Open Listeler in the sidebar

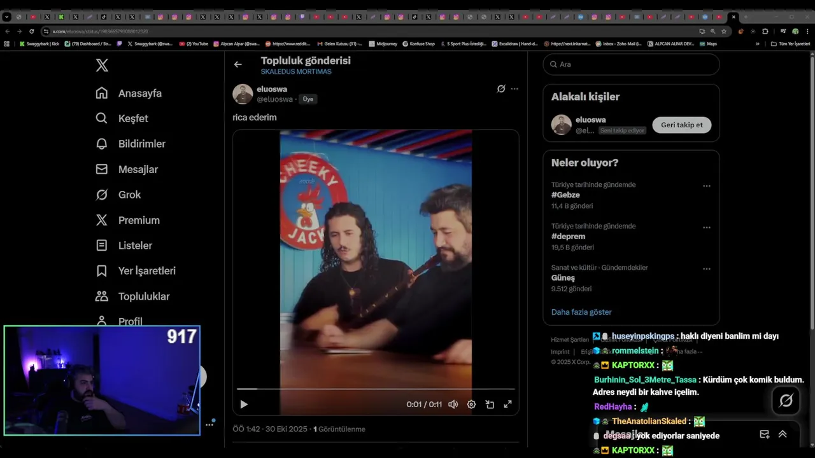[124, 246]
